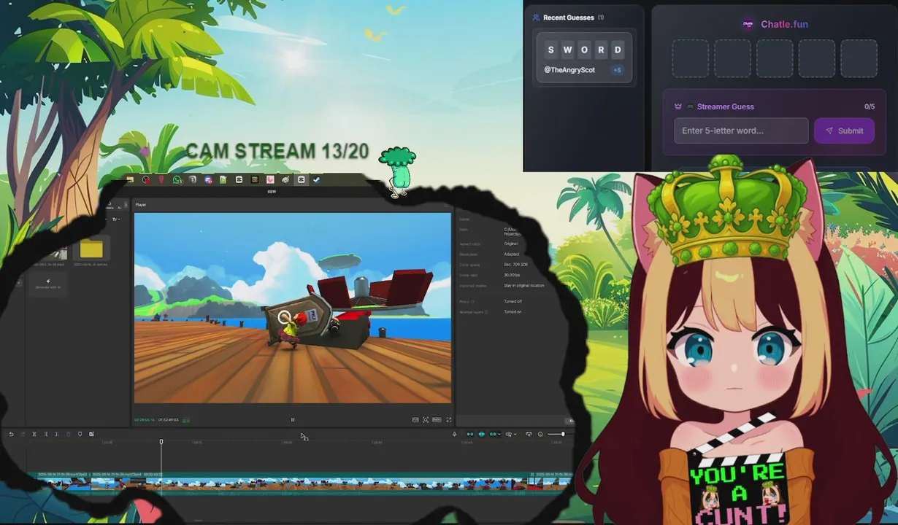Screen dimensions: 898x525
Task: Click the 'Stay in original location' value
Action: [524, 285]
